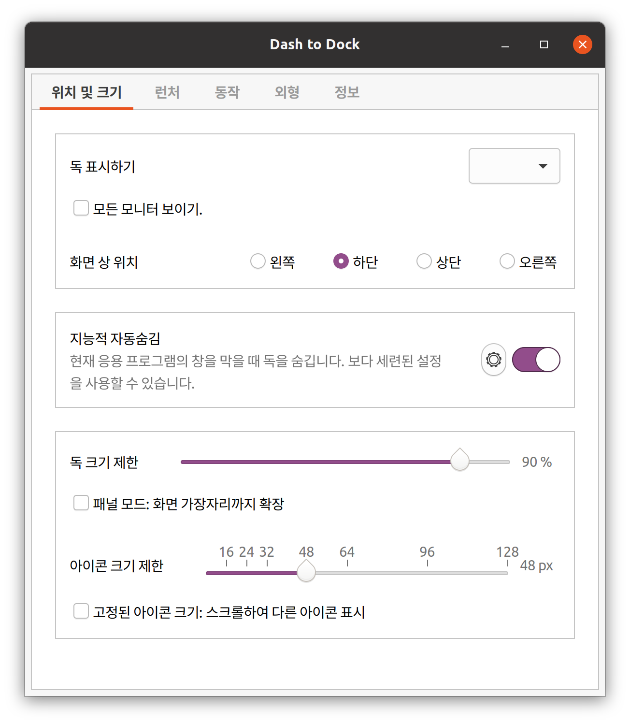The width and height of the screenshot is (630, 724).
Task: Close the Dash to Dock window
Action: point(583,44)
